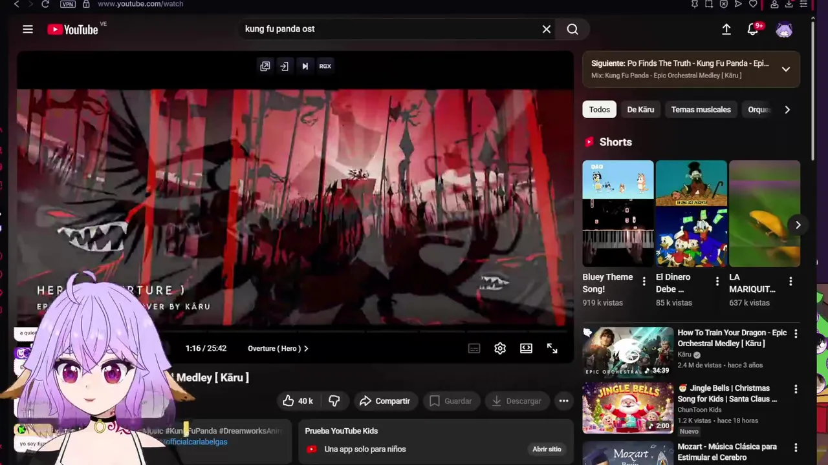The width and height of the screenshot is (828, 465).
Task: Click the pop-out video overlay icon
Action: click(265, 66)
